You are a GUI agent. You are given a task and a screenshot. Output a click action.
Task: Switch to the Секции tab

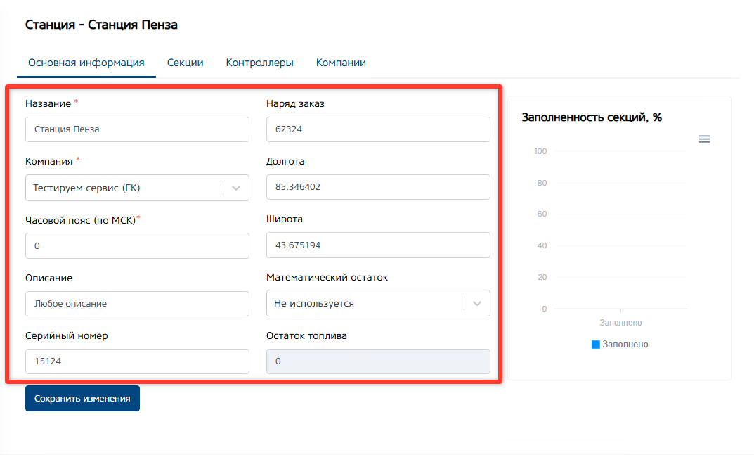click(186, 63)
